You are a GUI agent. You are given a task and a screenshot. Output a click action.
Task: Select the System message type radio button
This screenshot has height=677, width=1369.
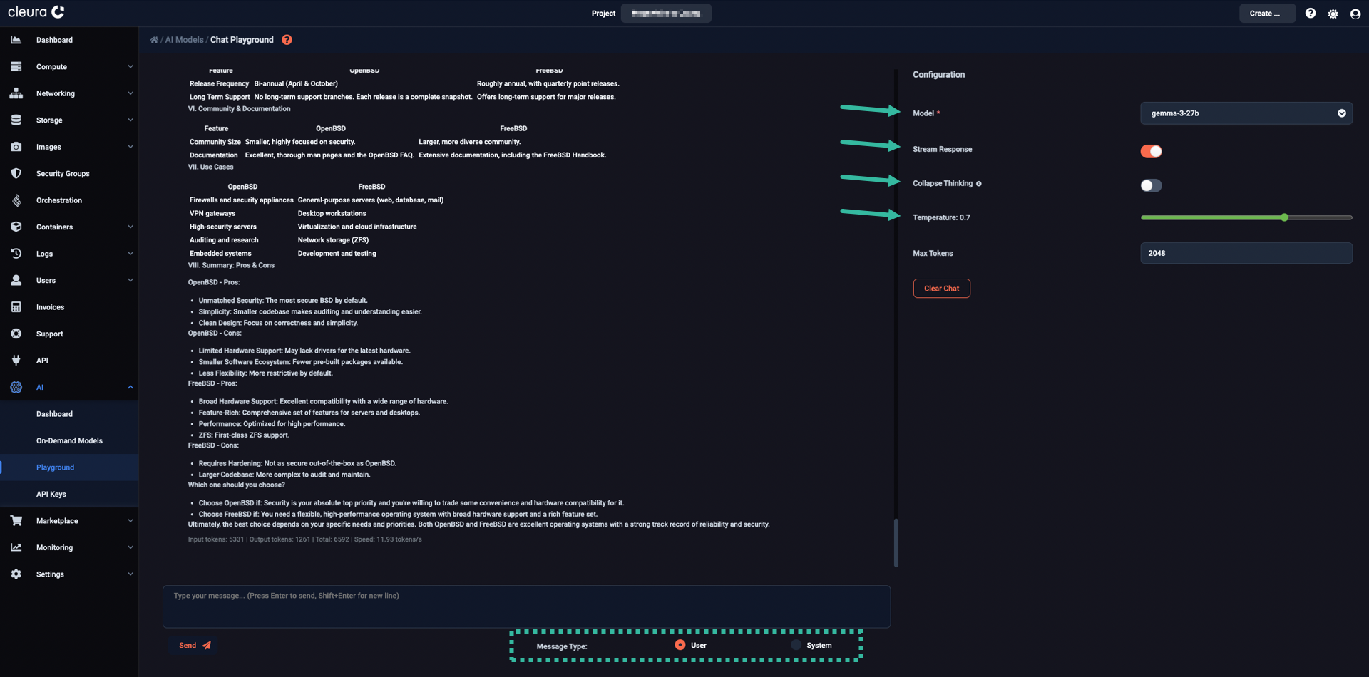click(796, 645)
